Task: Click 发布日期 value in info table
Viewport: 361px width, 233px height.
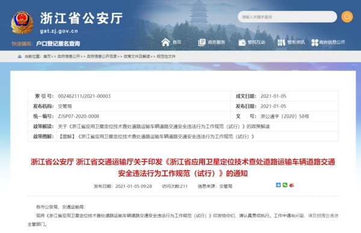Action: pyautogui.click(x=273, y=106)
